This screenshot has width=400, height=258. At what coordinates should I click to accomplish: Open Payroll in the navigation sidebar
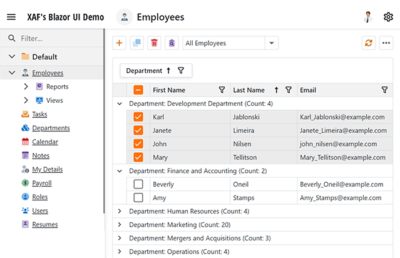coord(41,183)
